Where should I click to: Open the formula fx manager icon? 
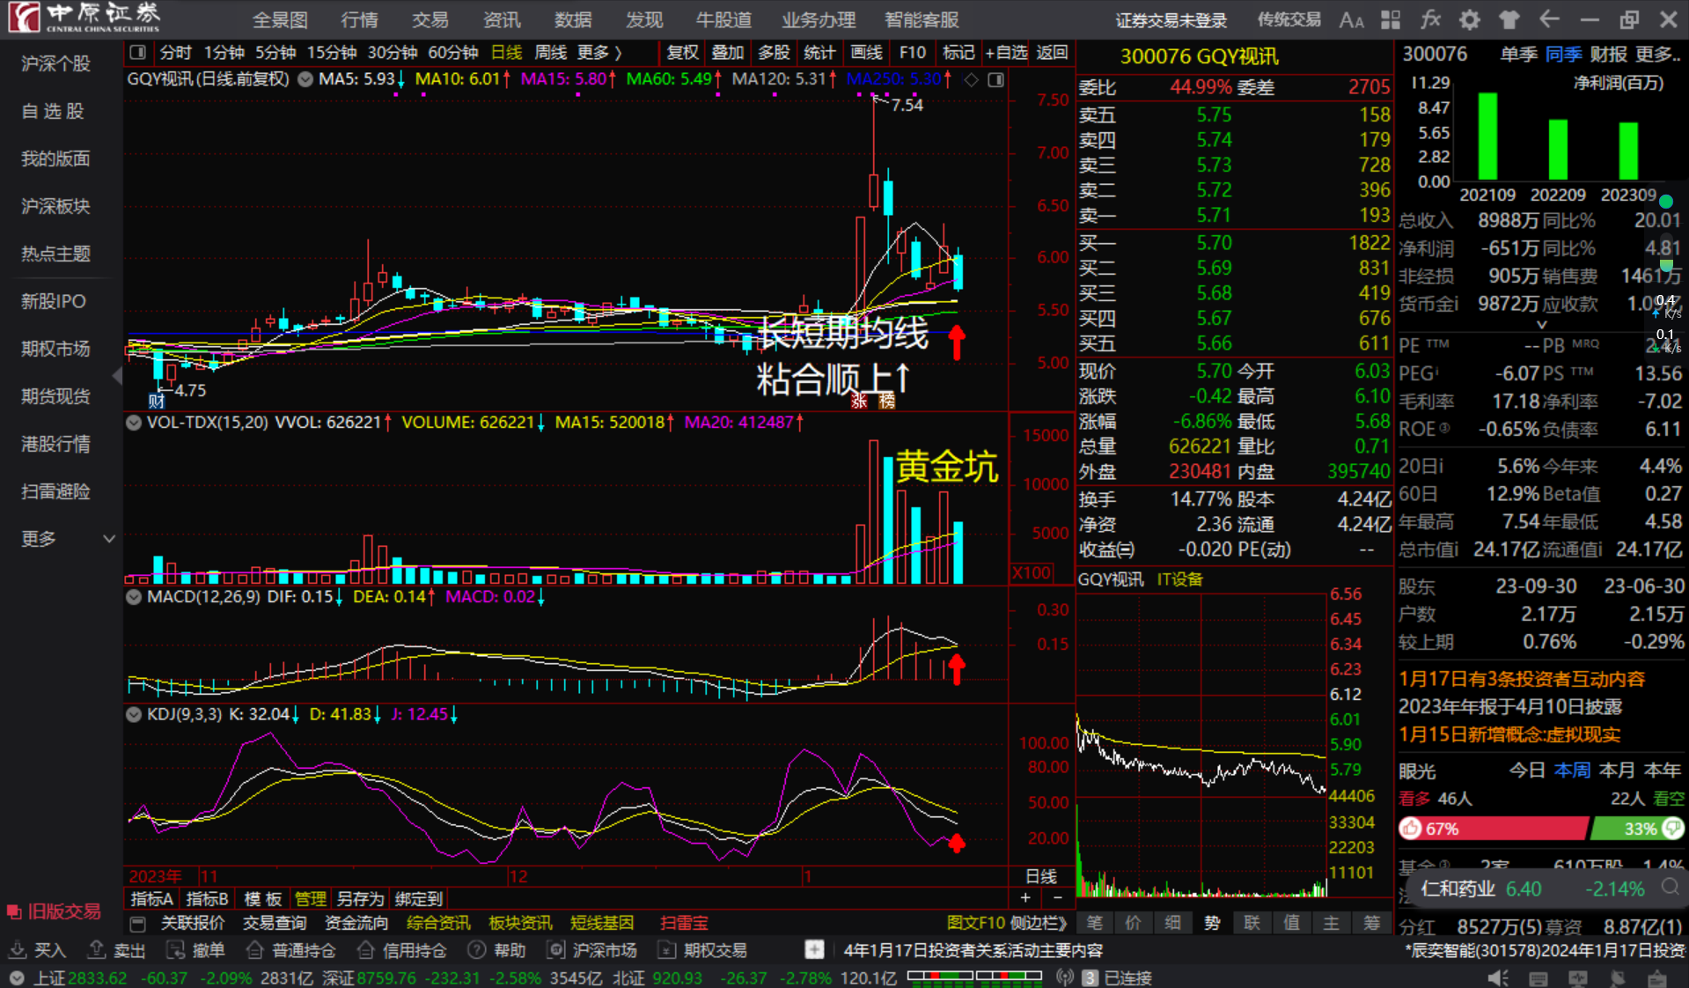(1430, 19)
